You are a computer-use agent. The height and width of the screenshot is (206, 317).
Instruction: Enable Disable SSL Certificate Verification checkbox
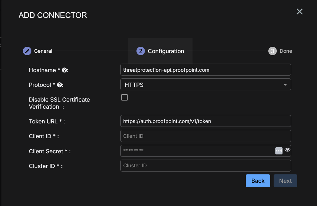(x=124, y=97)
